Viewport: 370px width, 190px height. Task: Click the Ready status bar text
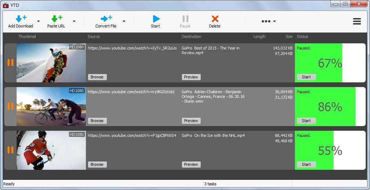(9, 184)
